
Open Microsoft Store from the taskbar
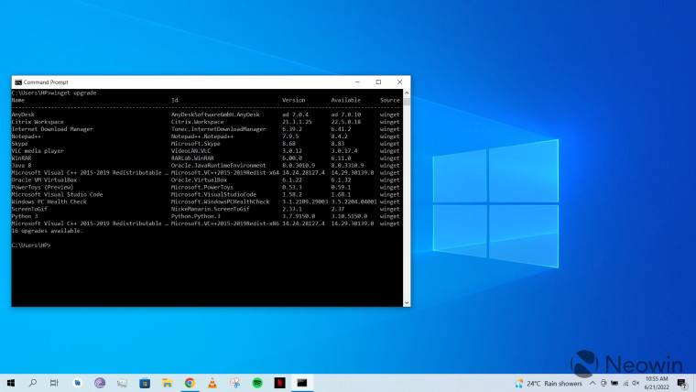click(145, 383)
